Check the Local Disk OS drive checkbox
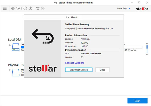Screen dimensions: 151x106 10,45
